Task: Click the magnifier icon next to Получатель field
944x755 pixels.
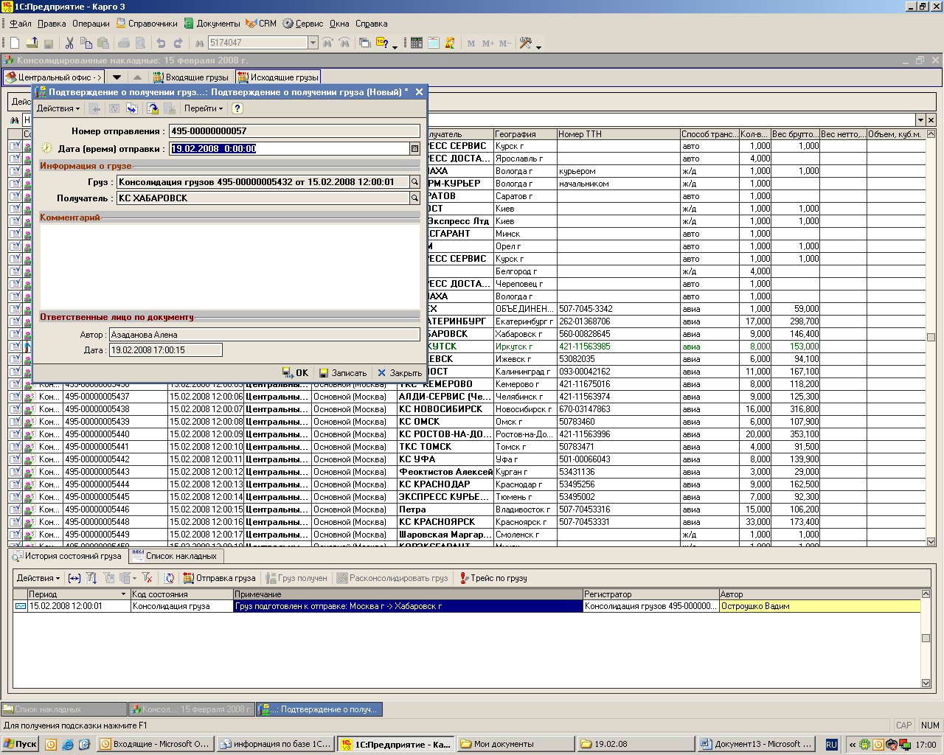Action: tap(414, 198)
